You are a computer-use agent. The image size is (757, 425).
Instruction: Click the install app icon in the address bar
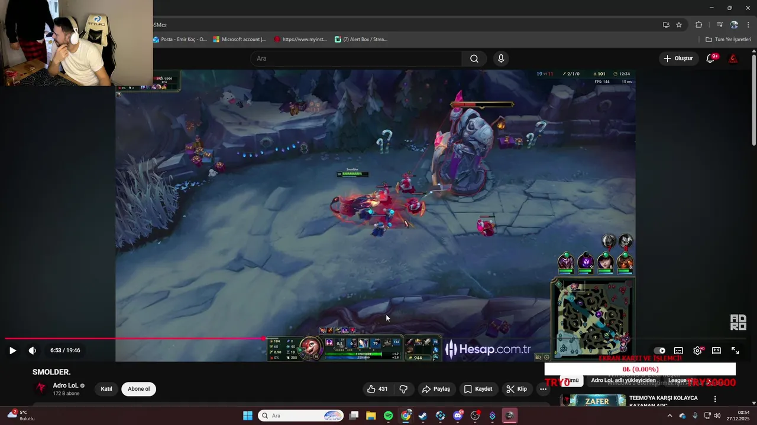coord(666,25)
